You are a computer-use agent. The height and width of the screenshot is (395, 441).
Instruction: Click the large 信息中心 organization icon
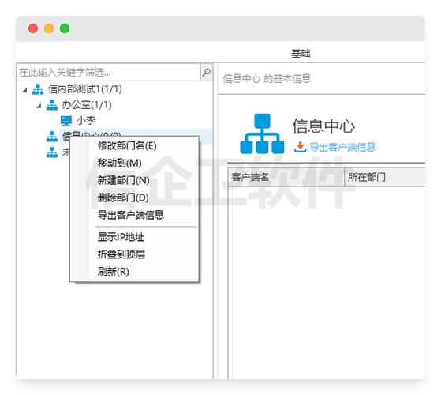tap(262, 134)
